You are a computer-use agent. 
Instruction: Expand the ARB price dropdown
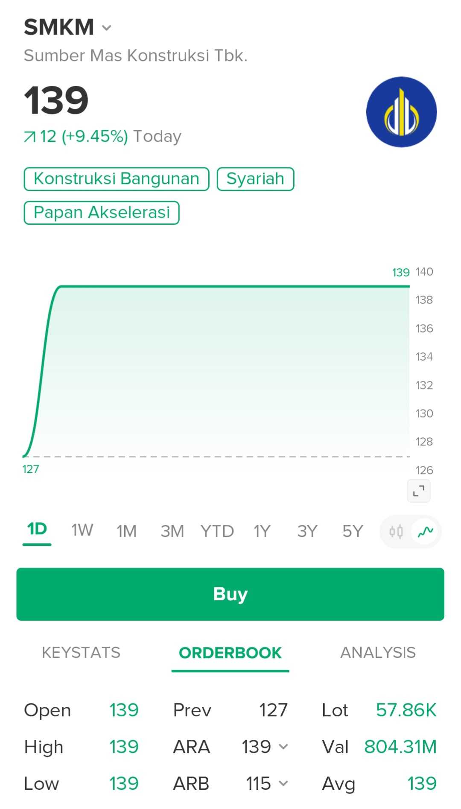point(283,783)
